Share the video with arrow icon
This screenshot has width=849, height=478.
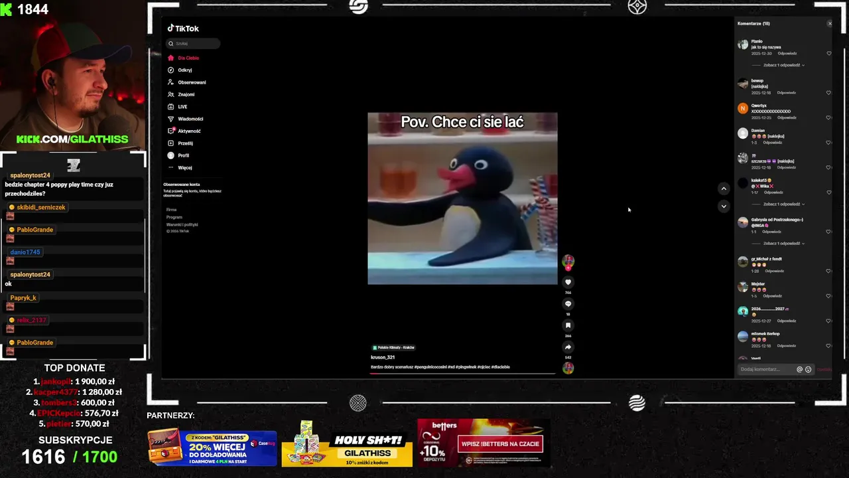tap(568, 347)
